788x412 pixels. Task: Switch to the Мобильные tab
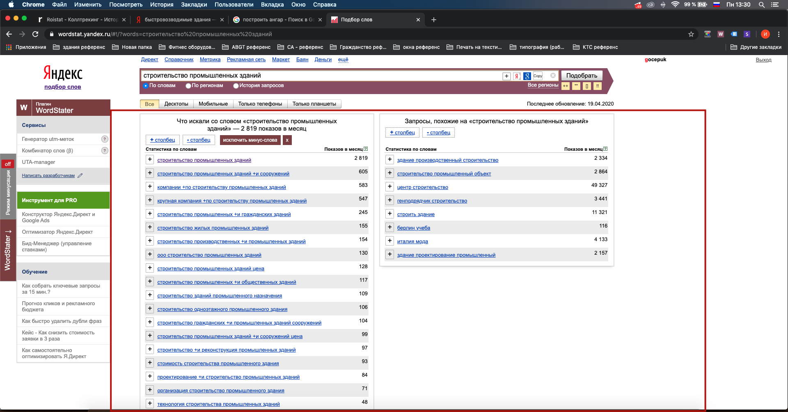pos(213,104)
